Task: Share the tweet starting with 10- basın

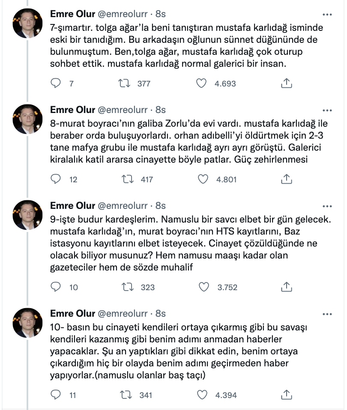Action: (x=286, y=395)
